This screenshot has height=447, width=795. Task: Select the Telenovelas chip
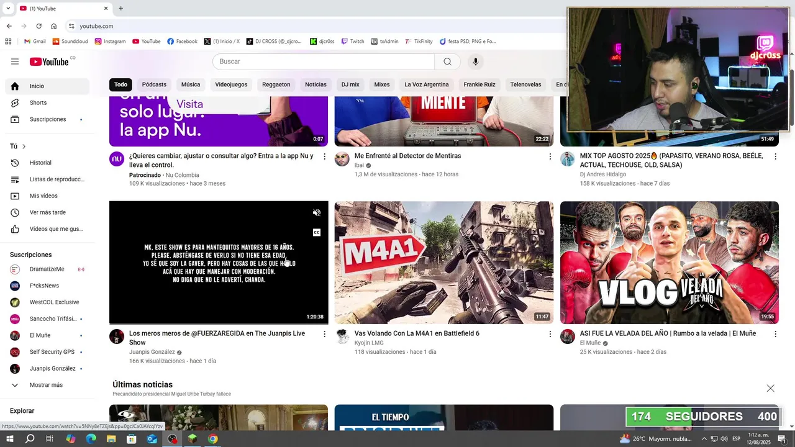point(525,84)
